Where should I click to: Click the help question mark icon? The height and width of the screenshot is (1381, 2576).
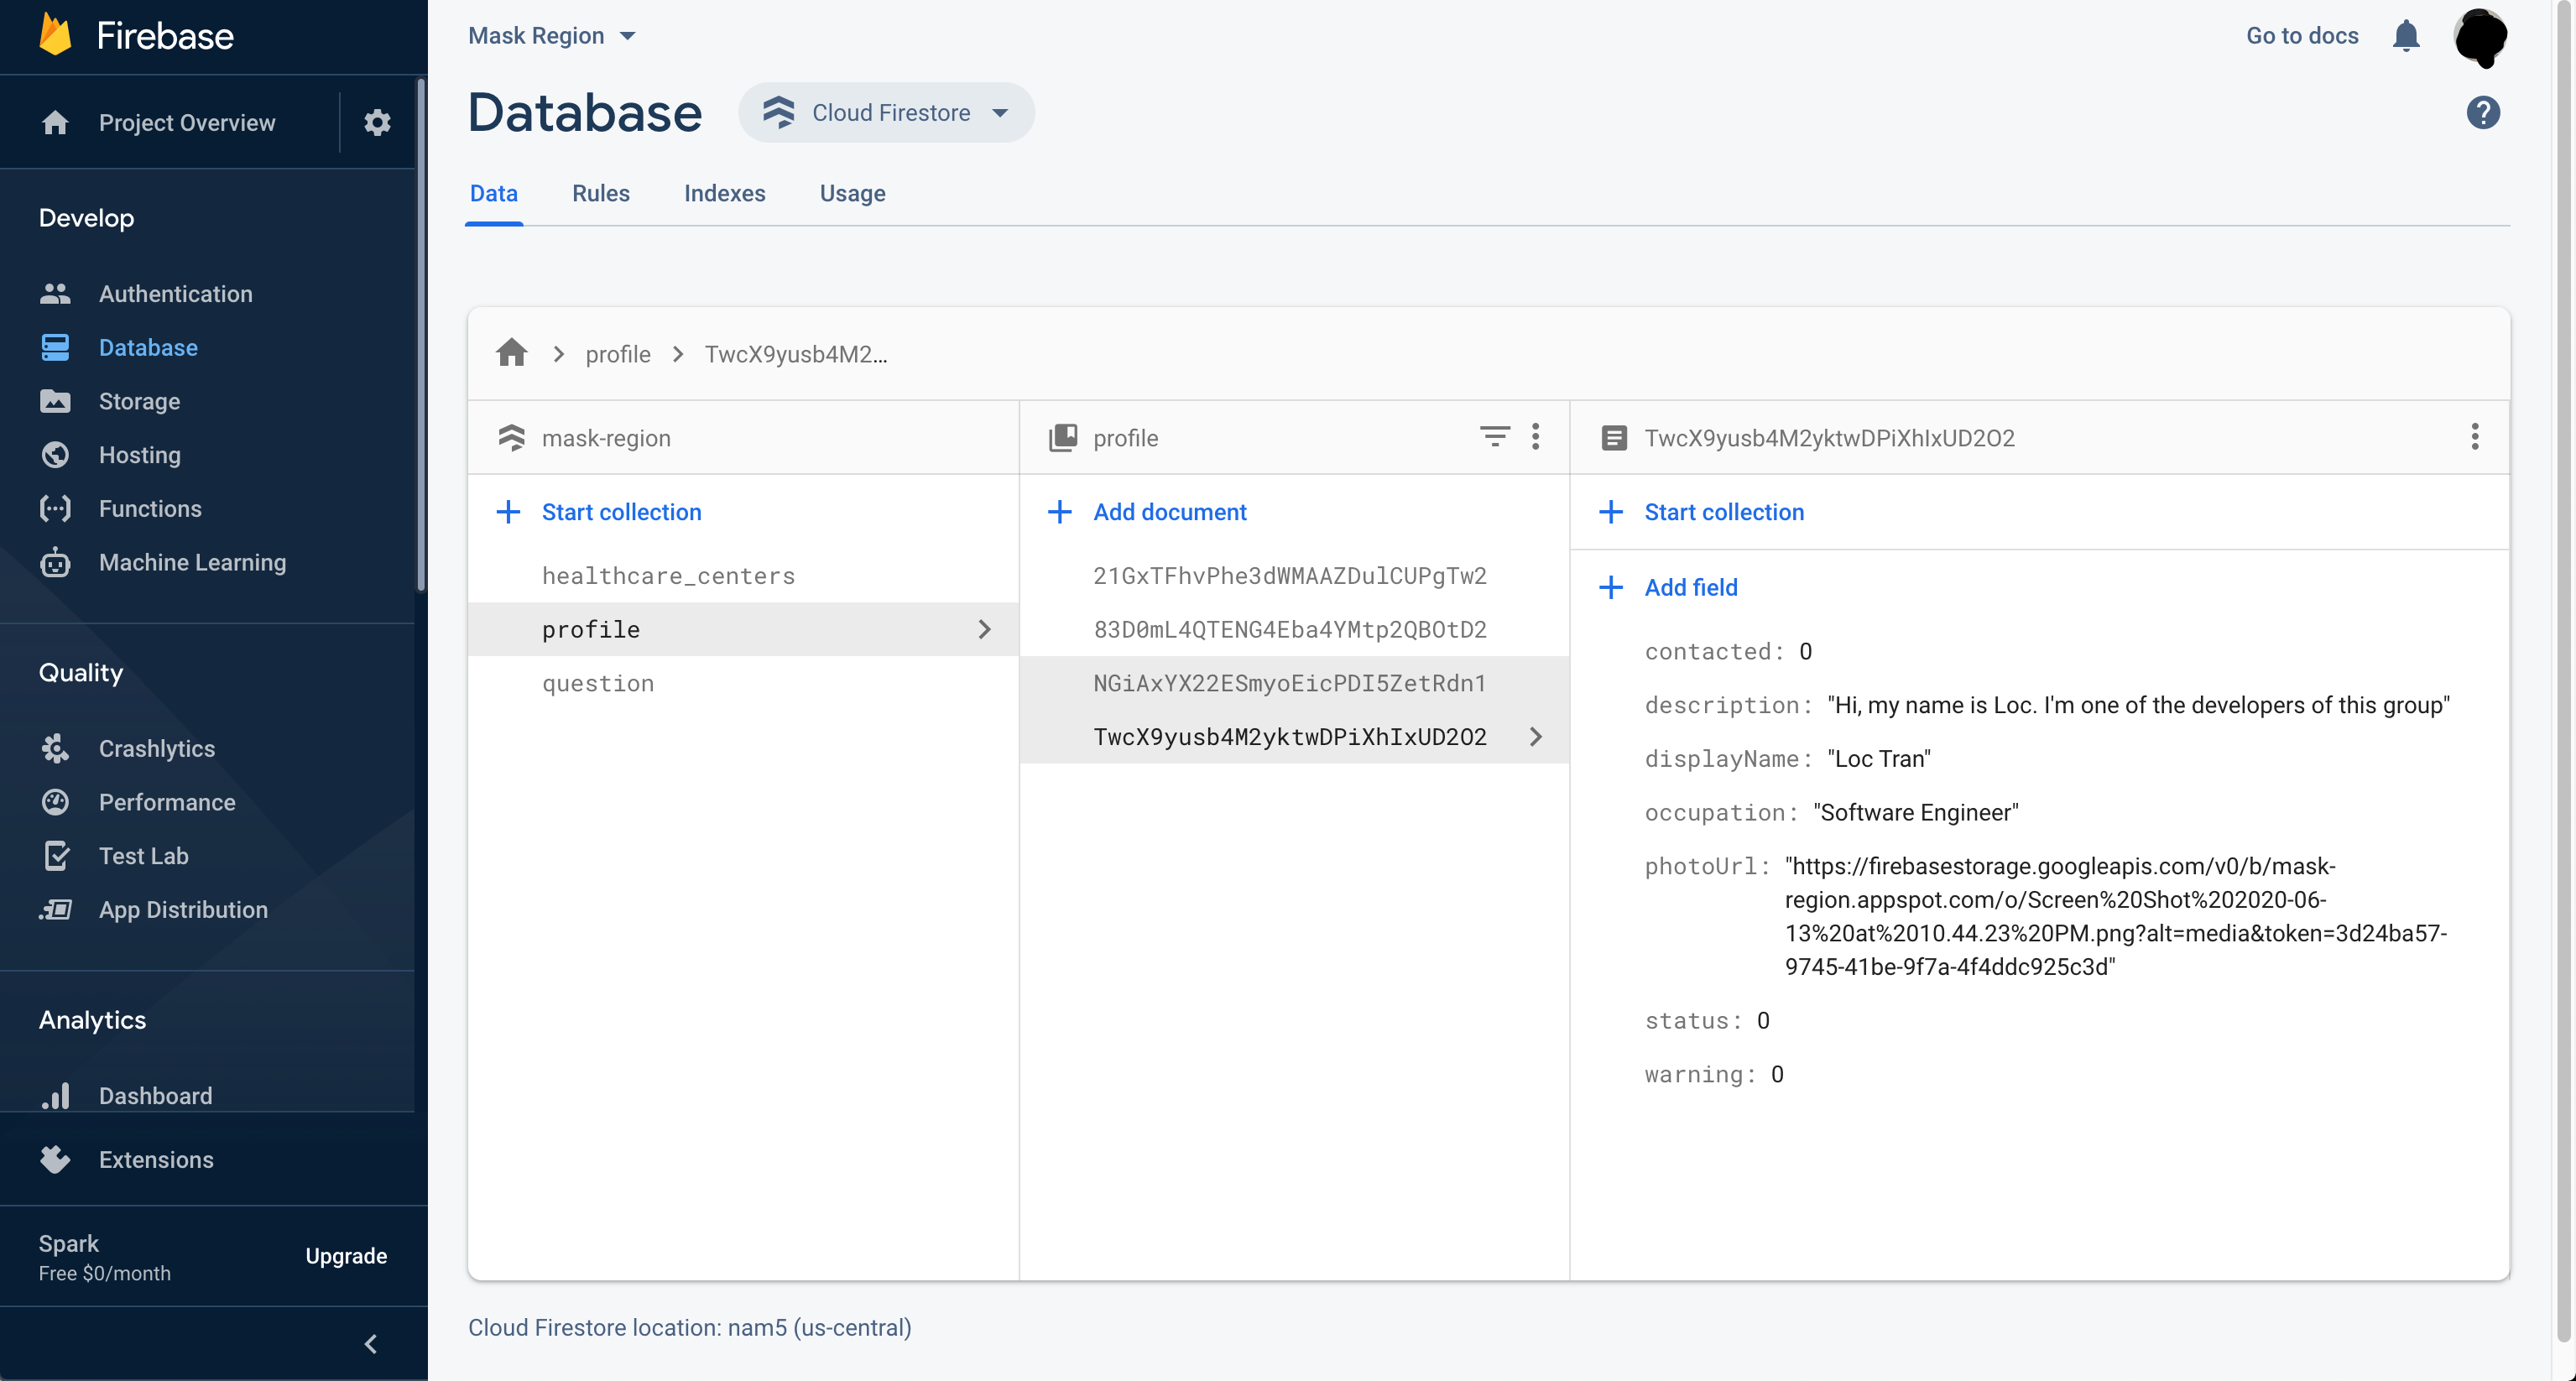click(2482, 112)
